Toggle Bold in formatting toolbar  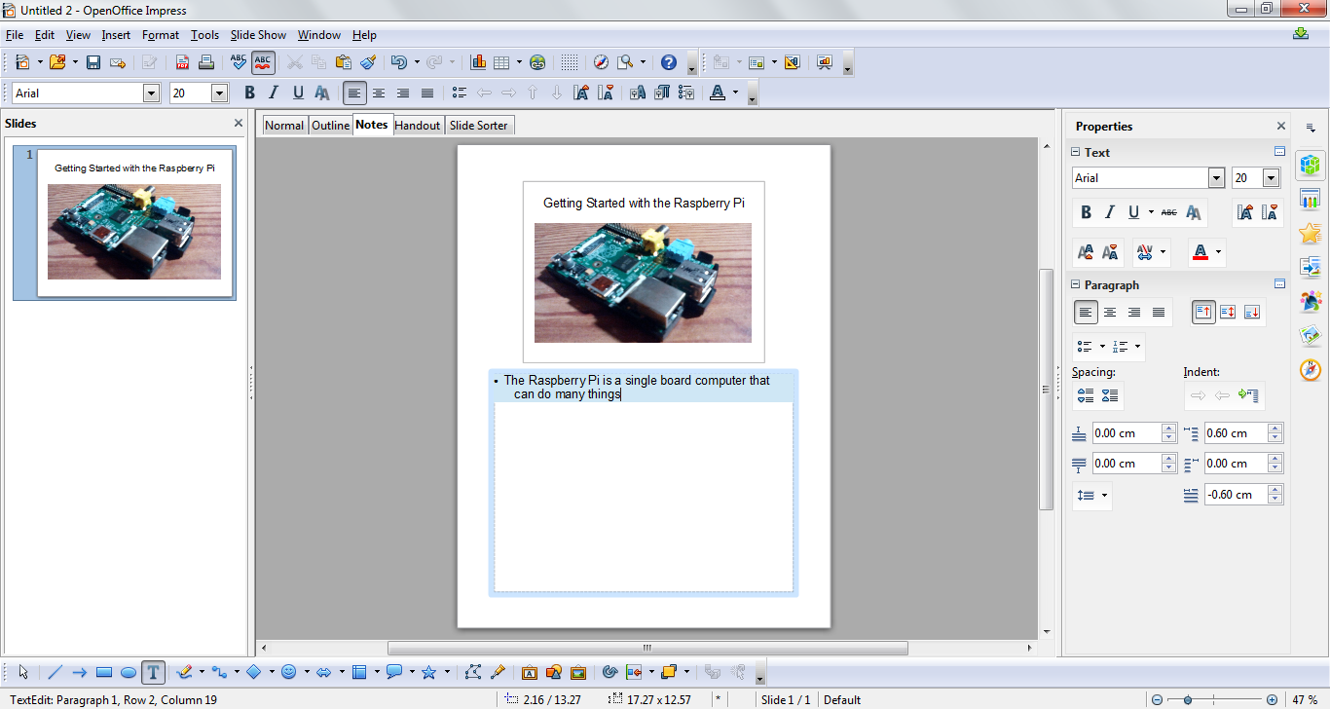(x=249, y=93)
